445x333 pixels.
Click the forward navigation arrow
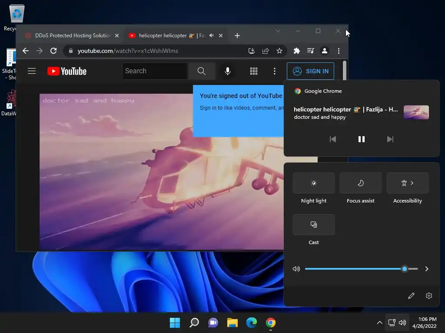[x=40, y=51]
